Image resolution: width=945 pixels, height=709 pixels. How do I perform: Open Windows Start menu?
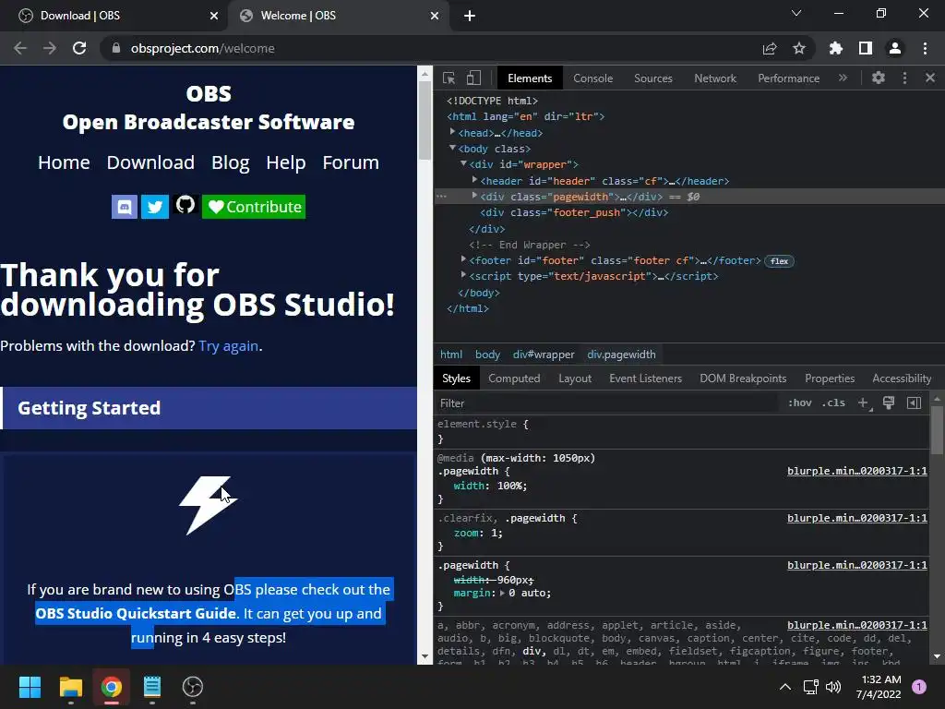click(x=30, y=687)
